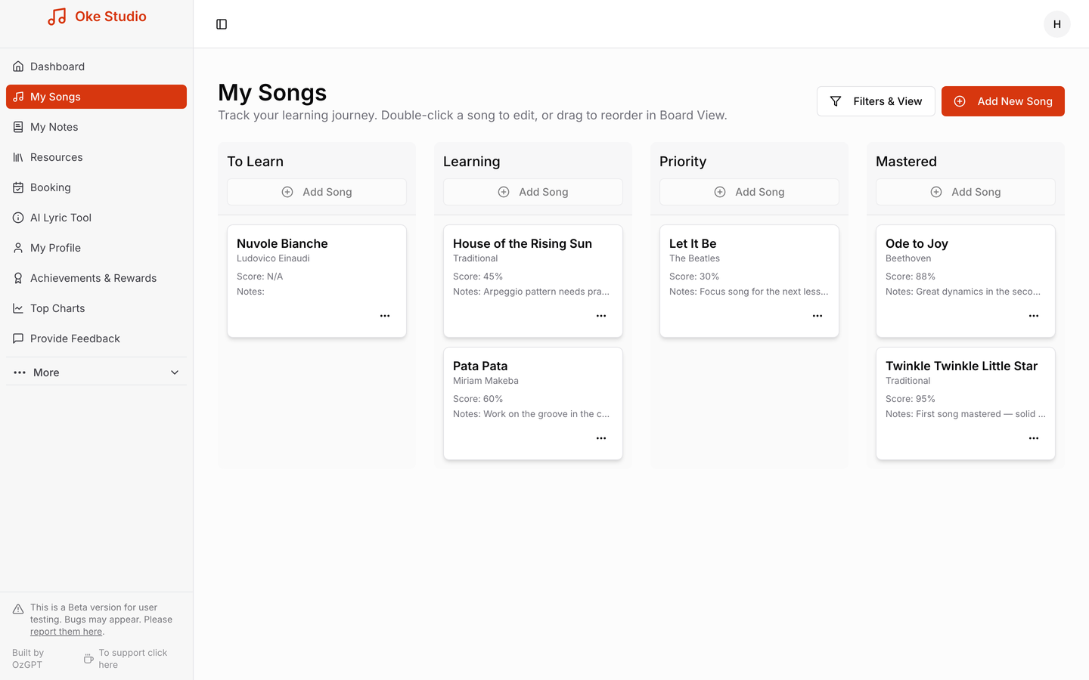Open the More menu label in the sidebar
The height and width of the screenshot is (680, 1089).
point(46,372)
